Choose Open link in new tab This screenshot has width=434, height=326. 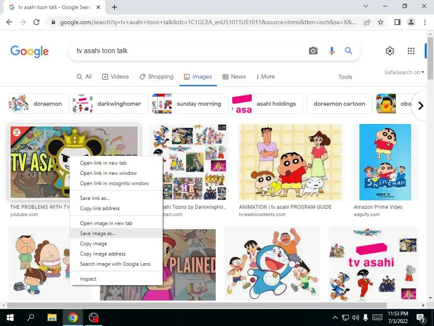pyautogui.click(x=116, y=163)
